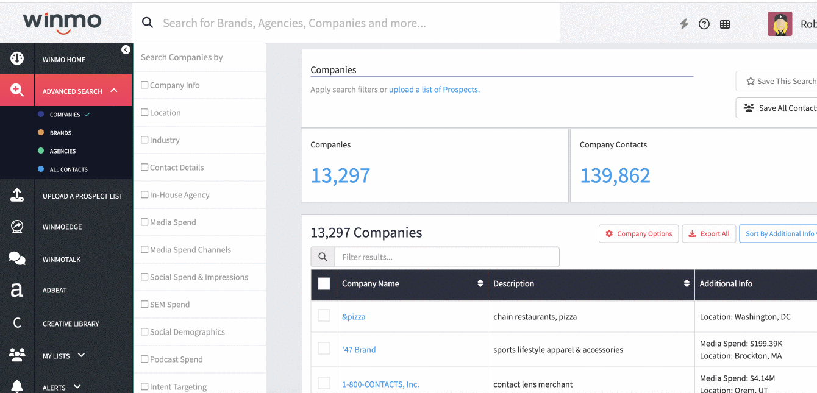Check the Location filter
This screenshot has width=817, height=393.
[x=144, y=113]
